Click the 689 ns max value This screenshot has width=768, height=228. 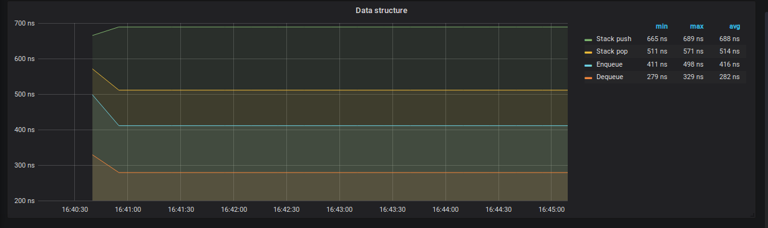(x=693, y=39)
